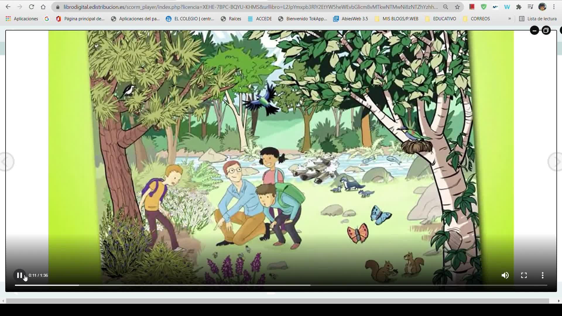Viewport: 562px width, 316px height.
Task: Click the popup restore window icon
Action: coord(546,30)
